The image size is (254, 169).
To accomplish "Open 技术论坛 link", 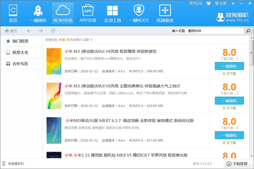I will tap(196, 3).
